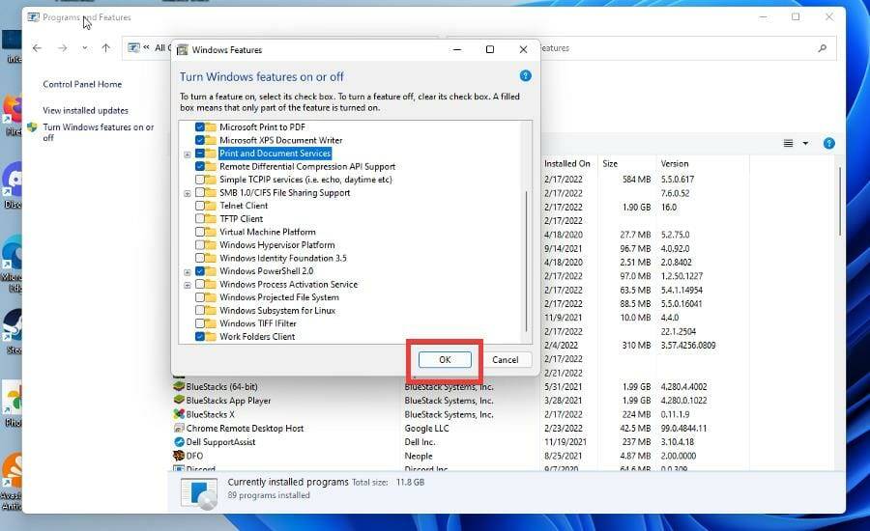The width and height of the screenshot is (870, 531).
Task: Click the BlueStacks (64-bit) program icon
Action: click(179, 386)
